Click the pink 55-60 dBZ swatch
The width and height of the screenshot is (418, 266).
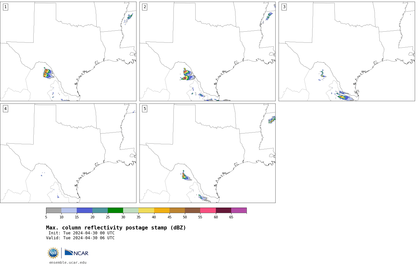click(x=208, y=210)
